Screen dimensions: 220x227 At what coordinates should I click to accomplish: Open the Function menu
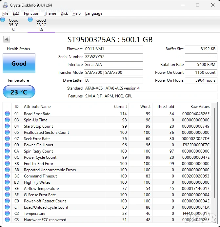click(31, 13)
